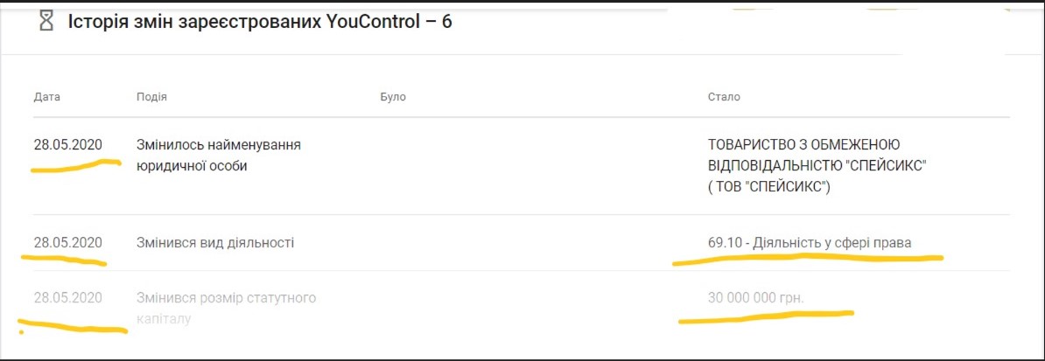Click the heading about YouControl change history

tap(260, 23)
